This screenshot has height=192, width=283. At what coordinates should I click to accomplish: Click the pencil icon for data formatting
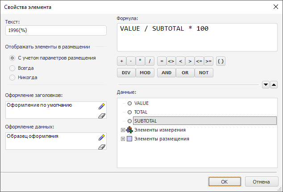(x=101, y=137)
